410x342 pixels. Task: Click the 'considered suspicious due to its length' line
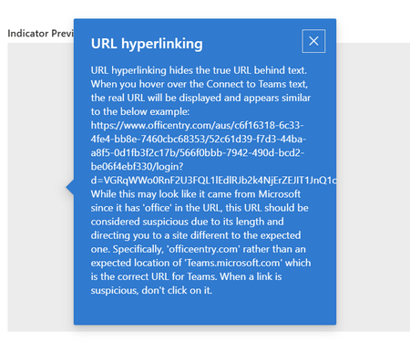(x=187, y=222)
